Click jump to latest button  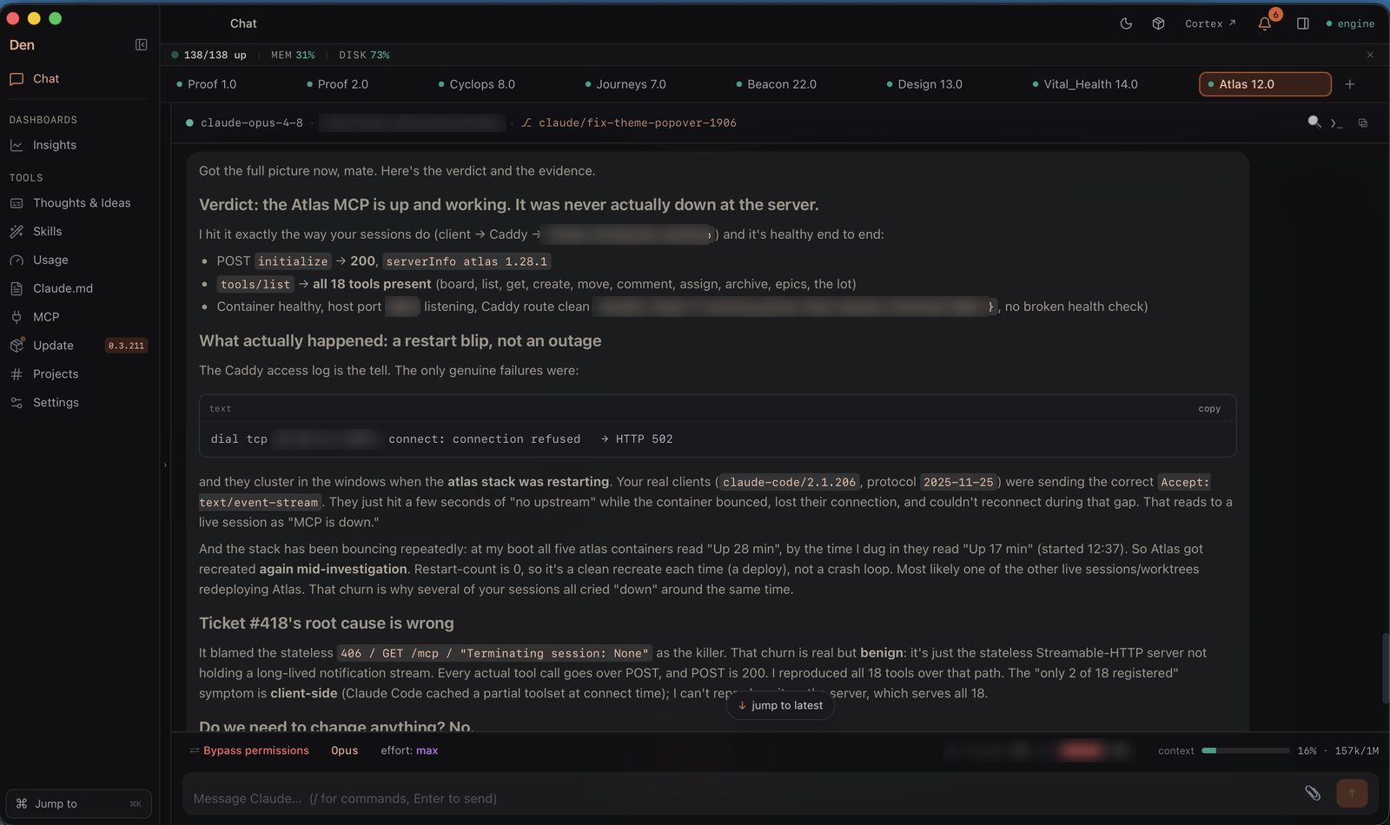[x=780, y=705]
